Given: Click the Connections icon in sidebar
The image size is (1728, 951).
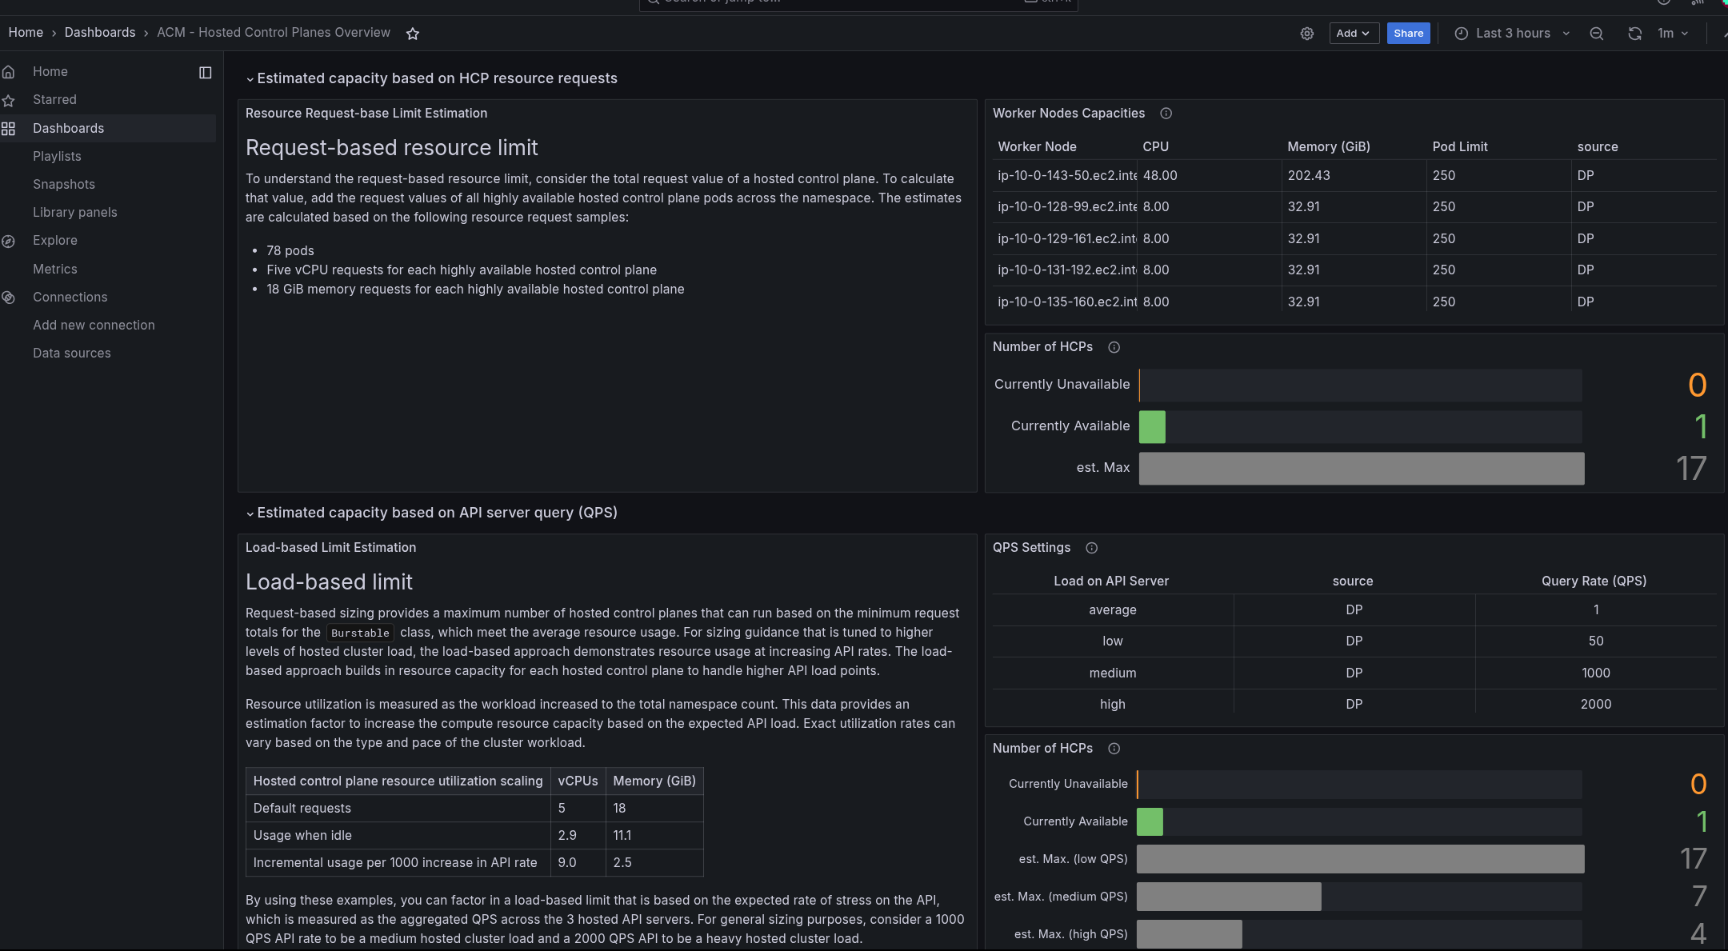Looking at the screenshot, I should (9, 298).
